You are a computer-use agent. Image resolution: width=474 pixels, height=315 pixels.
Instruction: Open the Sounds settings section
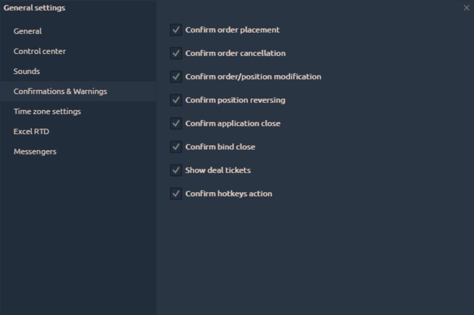coord(27,71)
